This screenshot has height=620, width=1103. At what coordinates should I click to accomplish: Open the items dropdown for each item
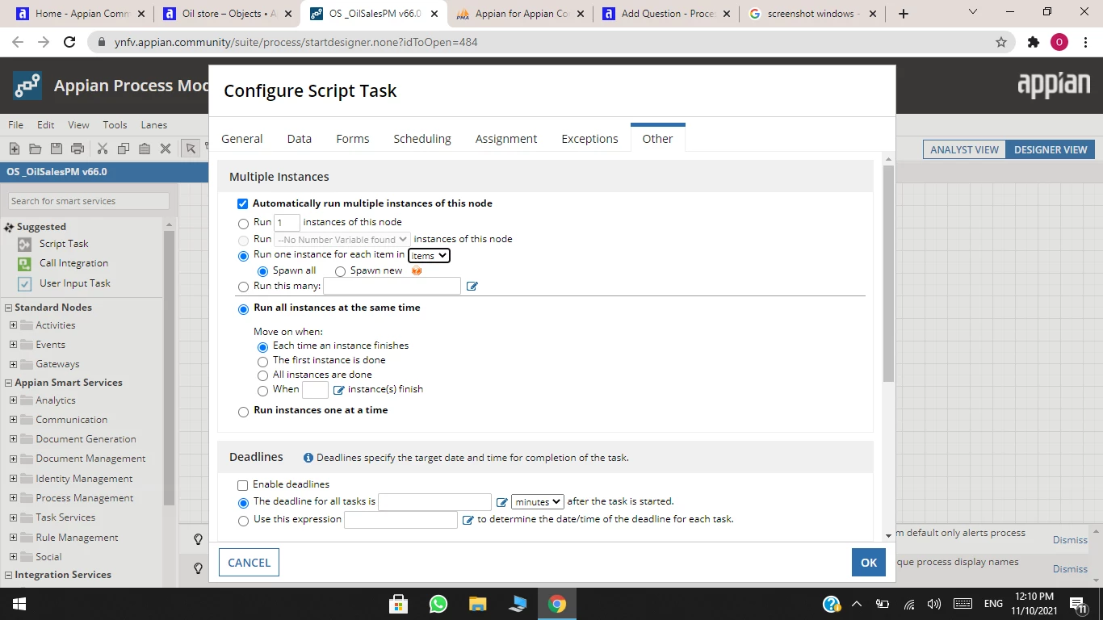[429, 256]
